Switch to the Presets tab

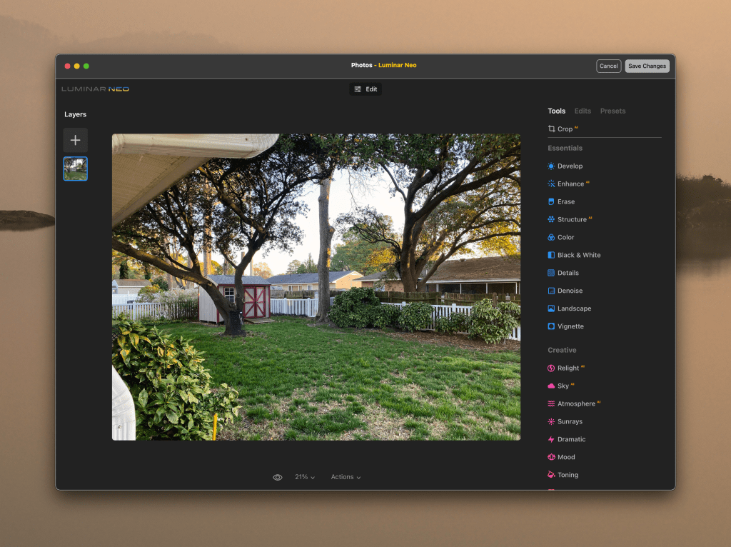click(x=612, y=111)
